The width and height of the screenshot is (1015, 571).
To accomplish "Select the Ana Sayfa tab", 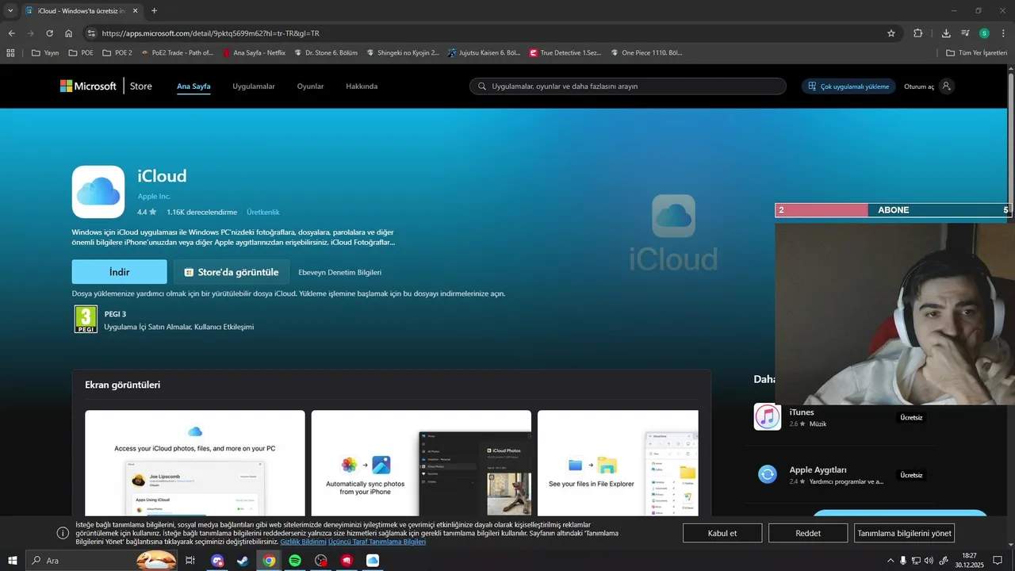I will coord(193,86).
